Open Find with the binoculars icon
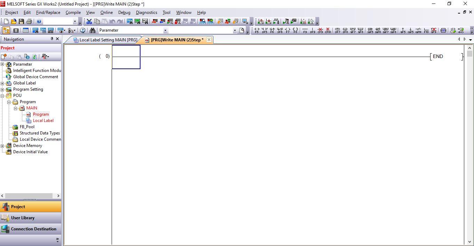The height and width of the screenshot is (246, 474). click(93, 30)
